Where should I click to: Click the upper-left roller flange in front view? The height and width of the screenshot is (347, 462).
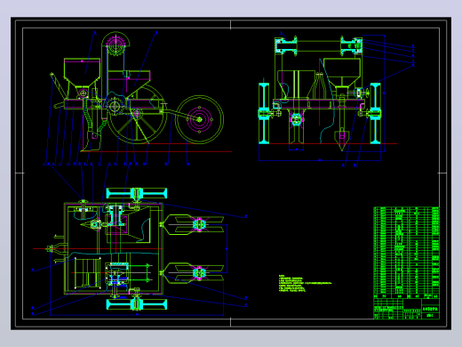286,45
